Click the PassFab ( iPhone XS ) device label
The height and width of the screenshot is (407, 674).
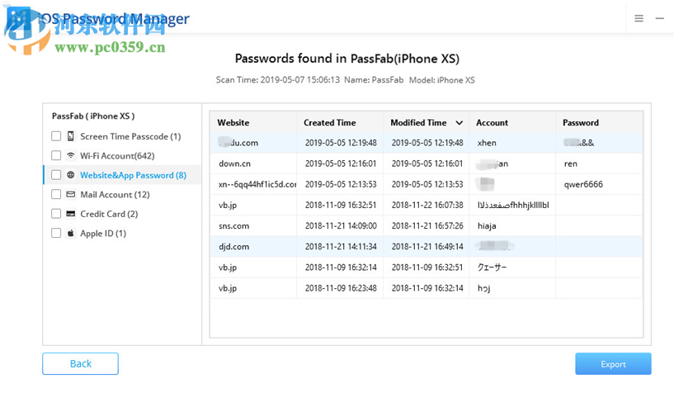coord(93,116)
